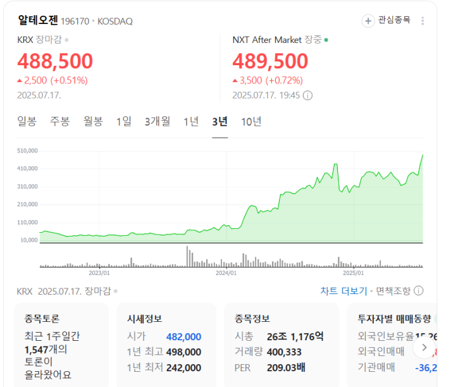Screen dimensions: 470x387
Task: Open the 차트 더보기 link
Action: (343, 291)
